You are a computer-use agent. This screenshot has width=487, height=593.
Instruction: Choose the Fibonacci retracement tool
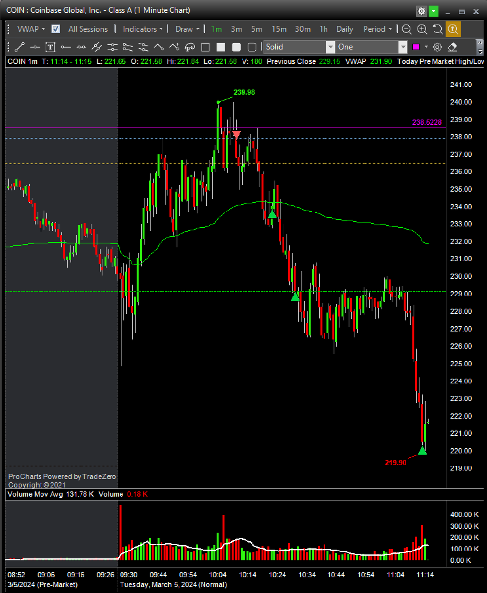[190, 47]
